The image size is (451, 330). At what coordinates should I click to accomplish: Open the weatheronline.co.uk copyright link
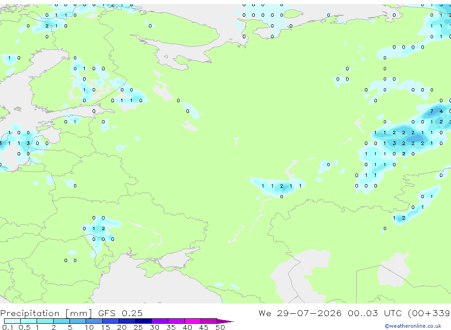[413, 326]
